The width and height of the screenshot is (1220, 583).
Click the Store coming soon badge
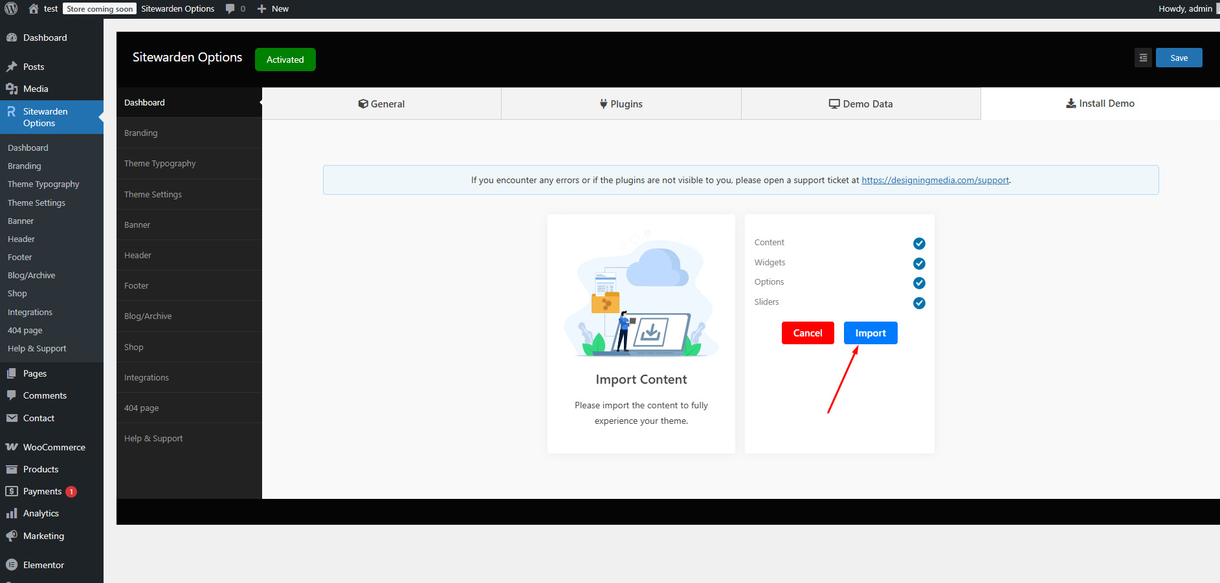coord(100,9)
